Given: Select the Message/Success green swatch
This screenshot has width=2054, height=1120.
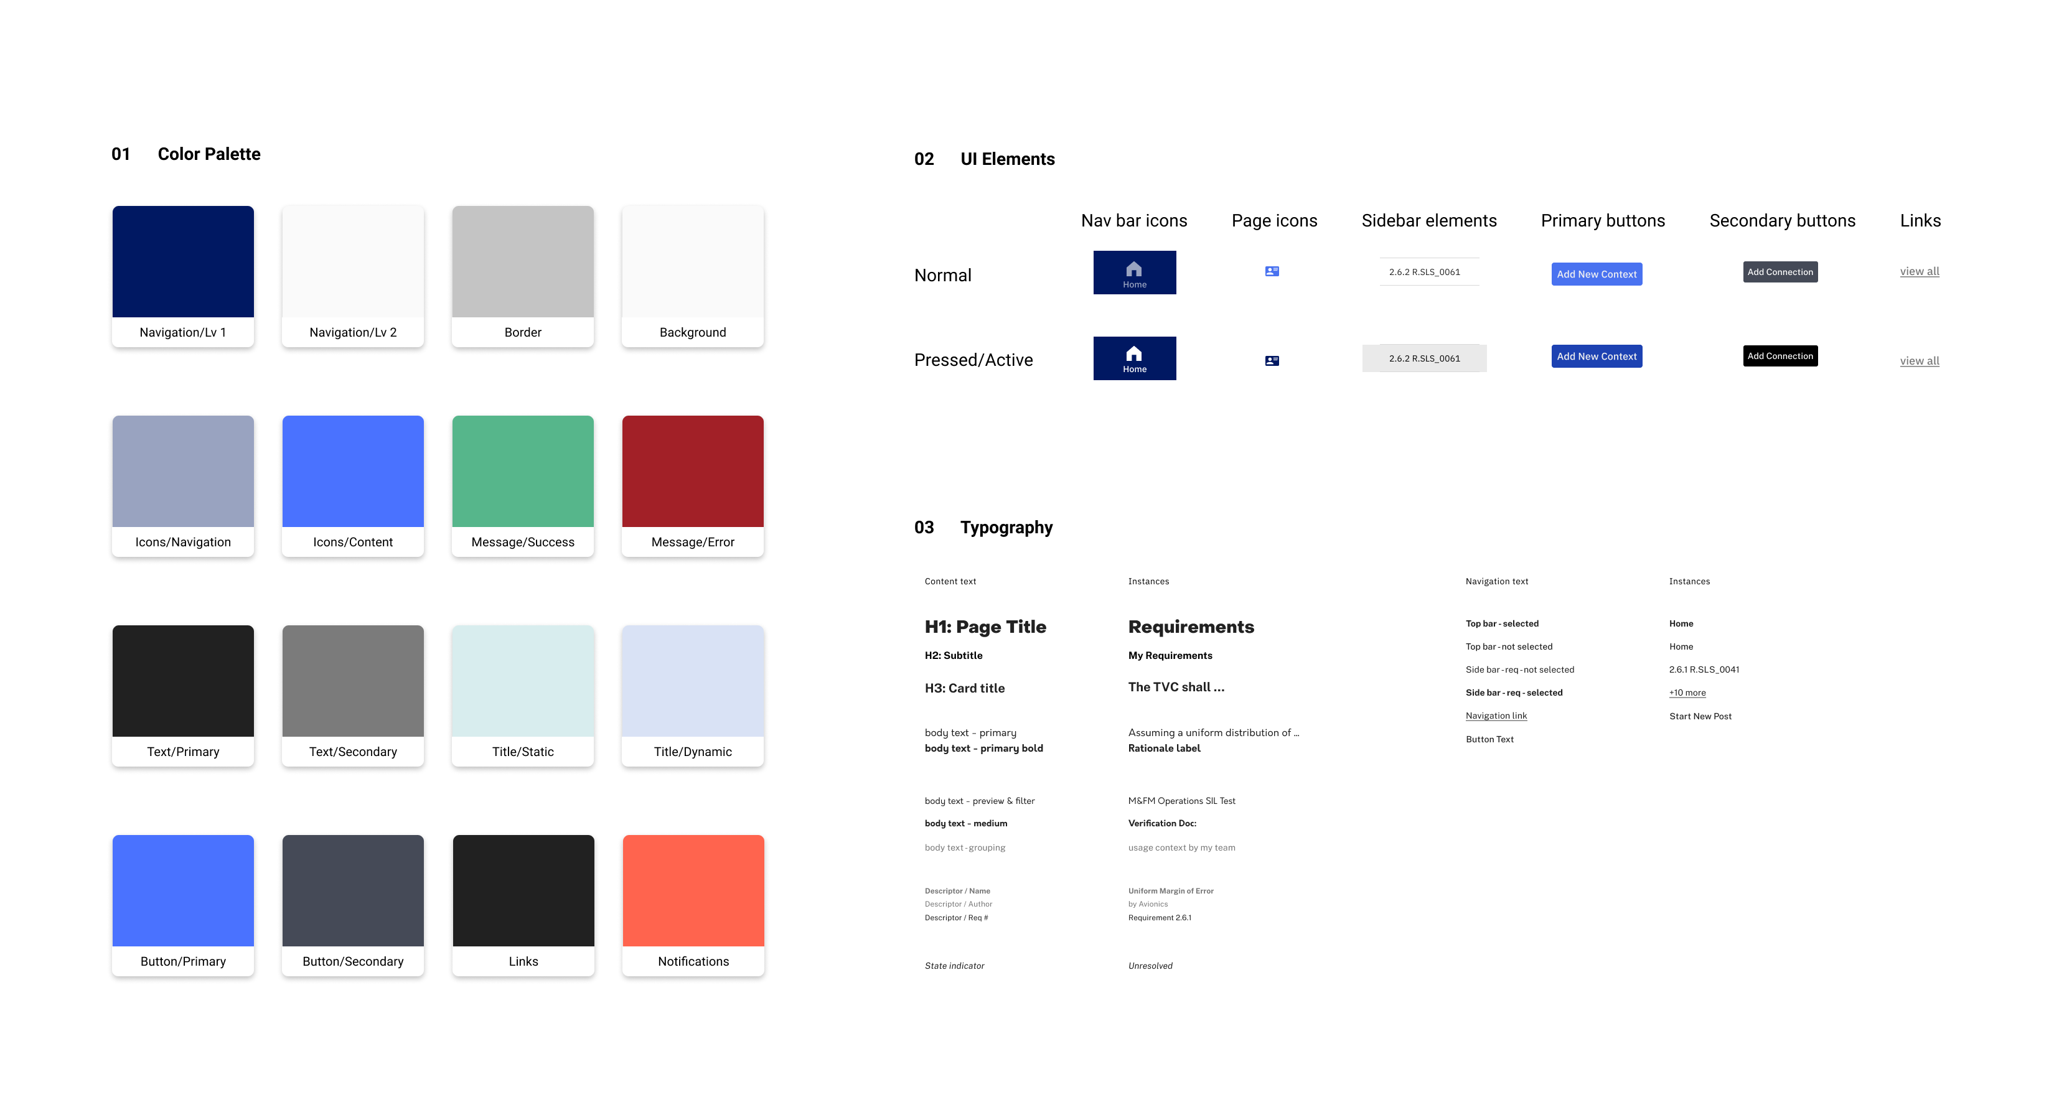Looking at the screenshot, I should tap(522, 472).
